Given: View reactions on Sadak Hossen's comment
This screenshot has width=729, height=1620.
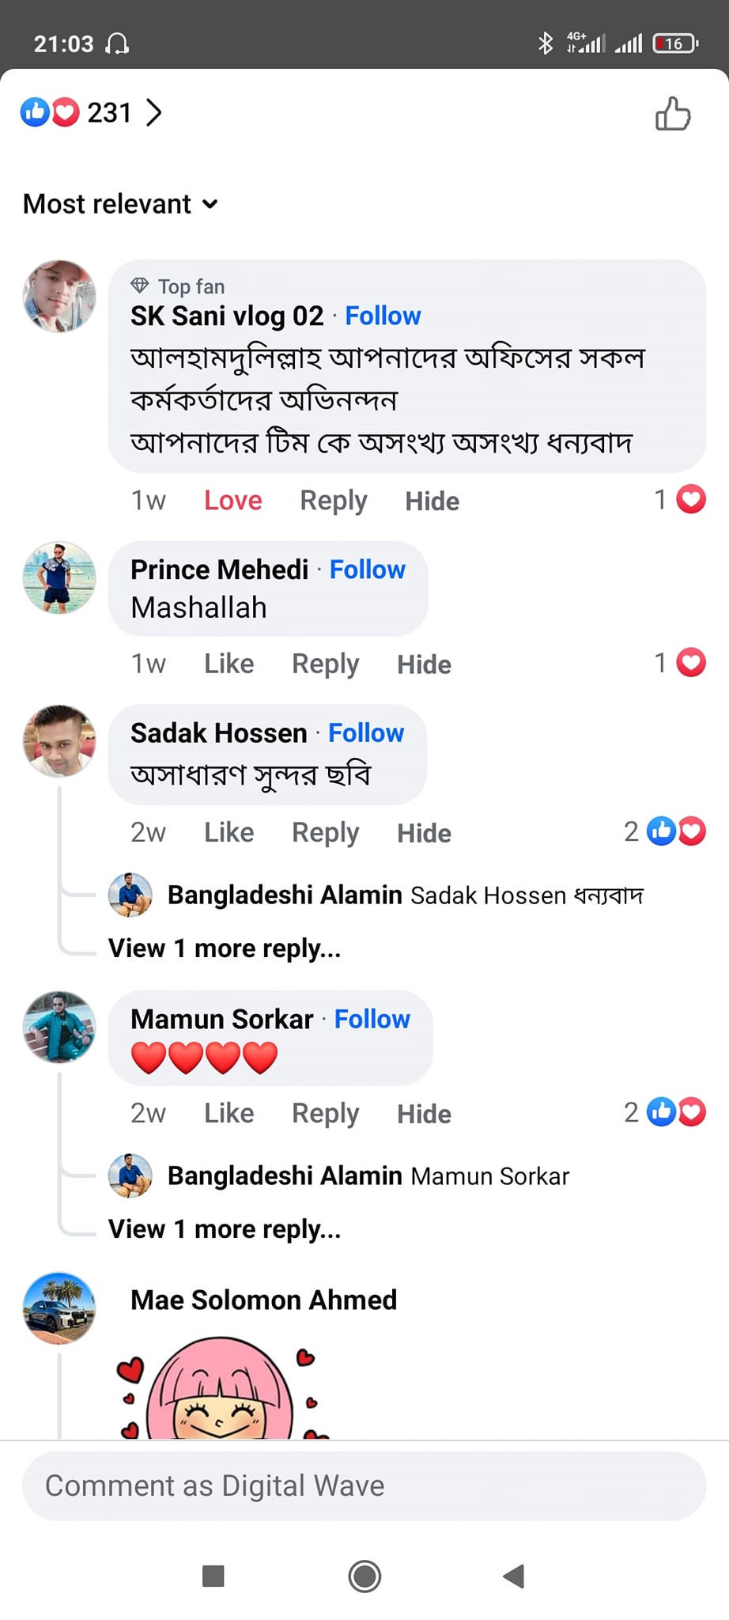Looking at the screenshot, I should (x=665, y=831).
